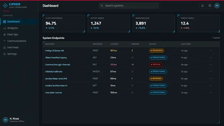Open Analytics section
This screenshot has width=224, height=126.
pos(19,28)
